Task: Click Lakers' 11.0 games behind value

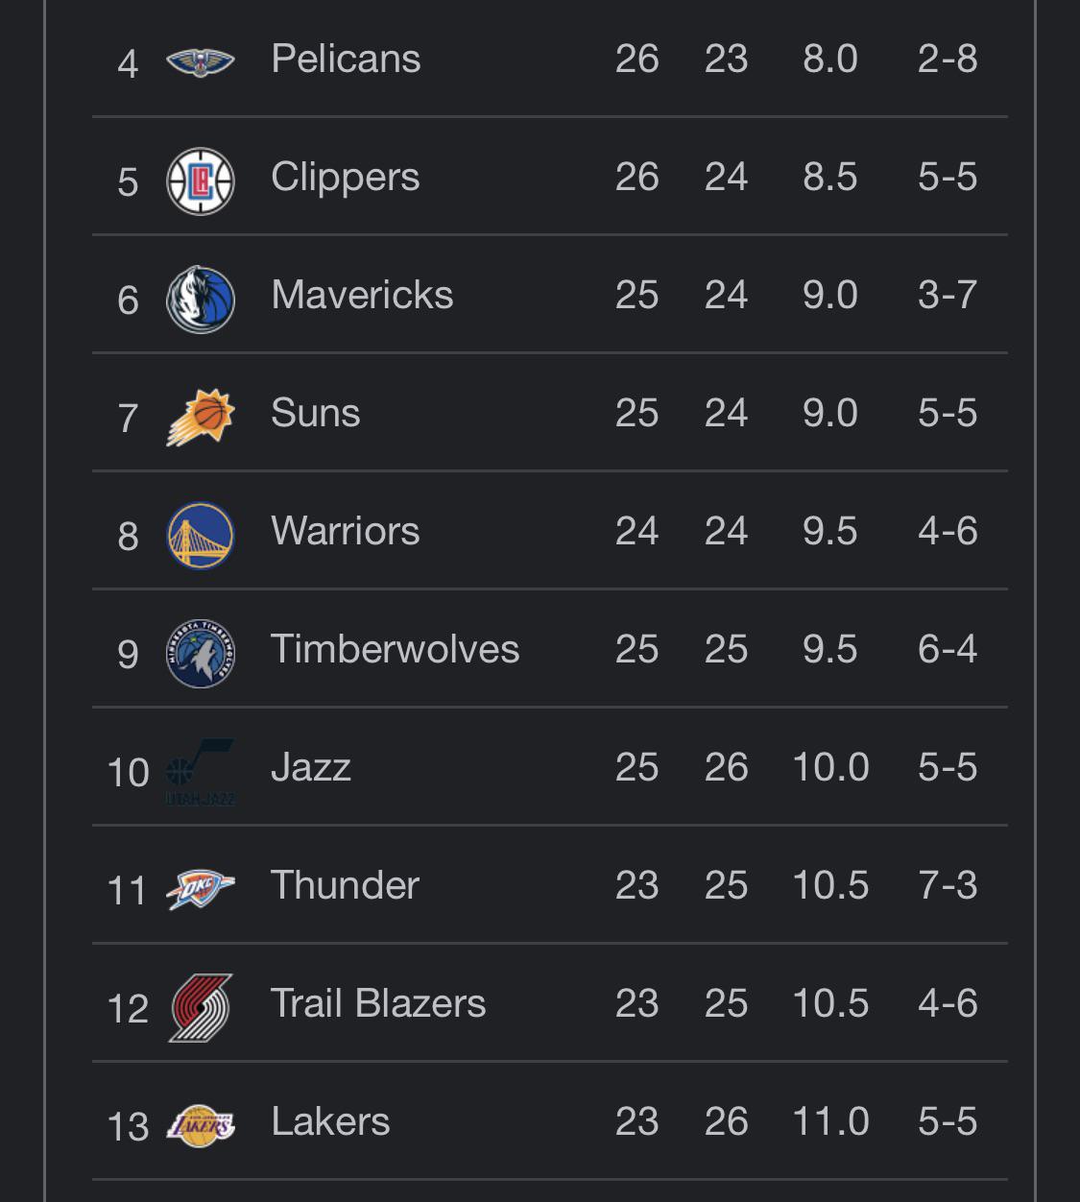Action: (x=830, y=1122)
